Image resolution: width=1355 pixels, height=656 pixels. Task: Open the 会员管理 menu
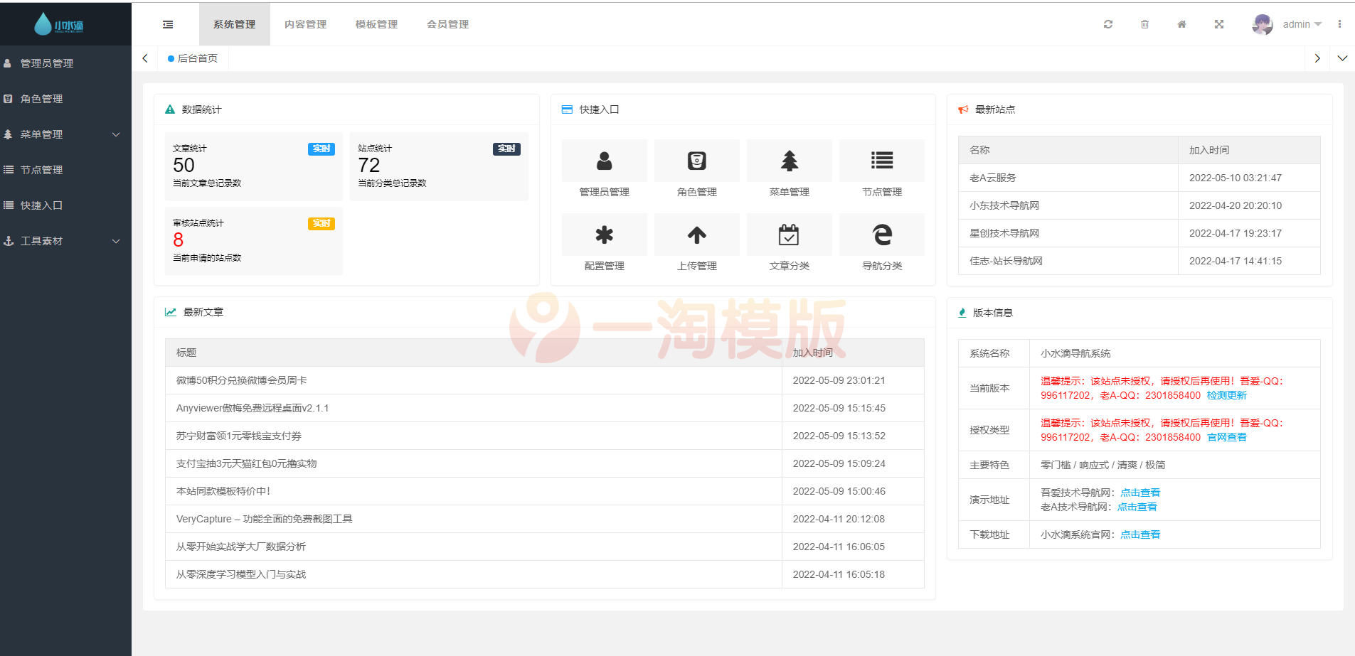(x=447, y=23)
